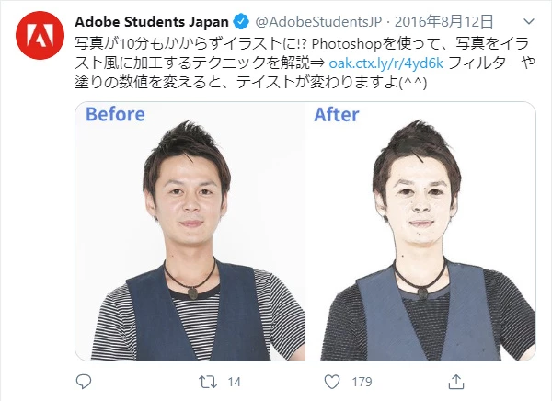Like the tweet with the heart icon

pyautogui.click(x=332, y=382)
